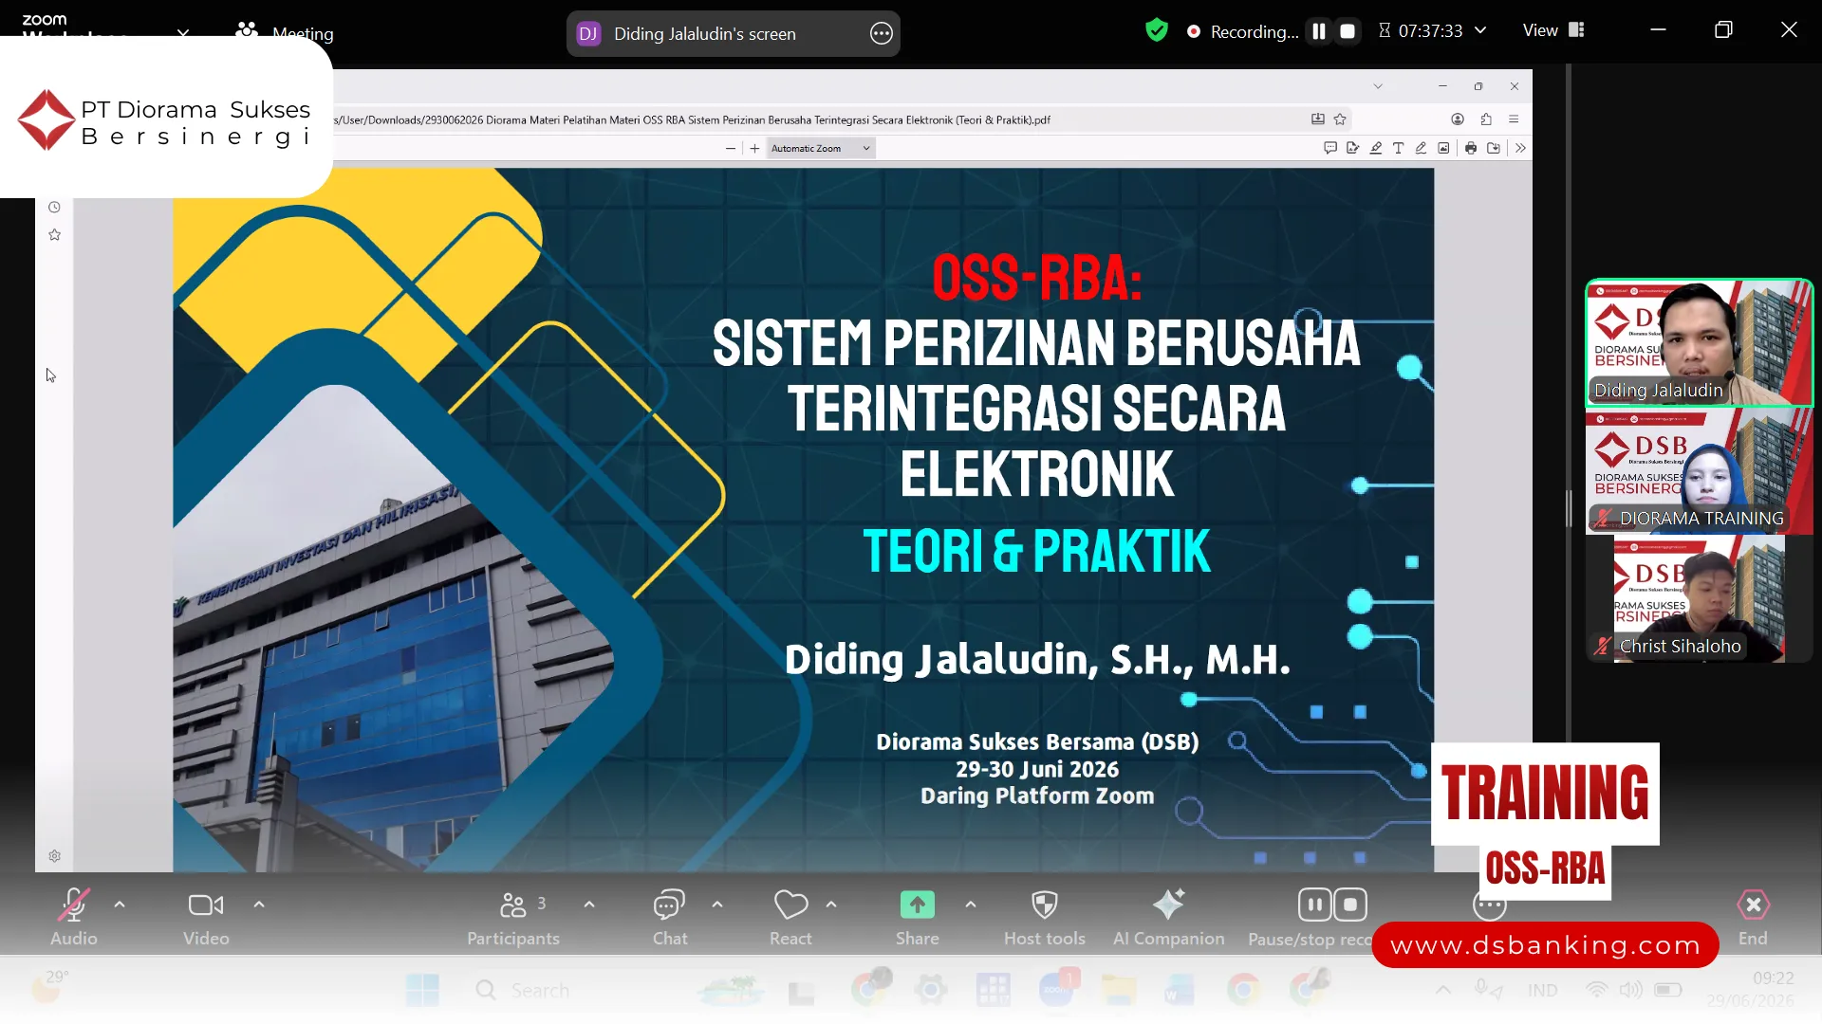
Task: Select DIORAMA TRAINING video thumbnail
Action: point(1700,470)
